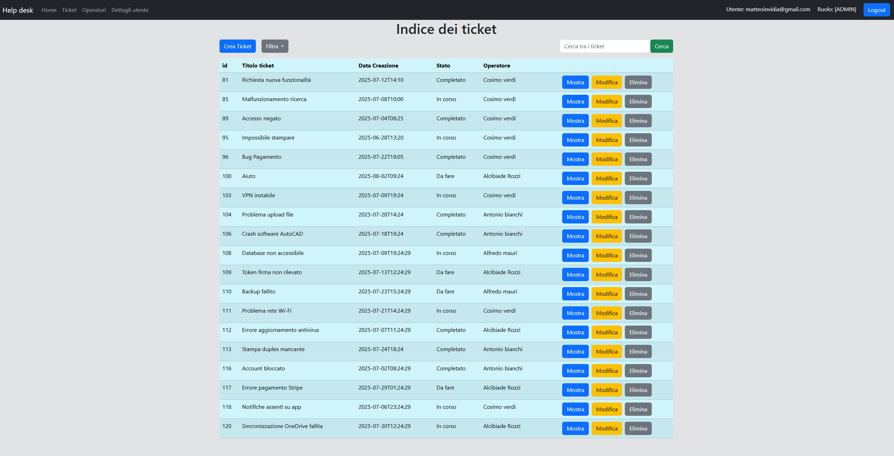Click the Help desk brand link
Viewport: 894px width, 456px height.
18,10
